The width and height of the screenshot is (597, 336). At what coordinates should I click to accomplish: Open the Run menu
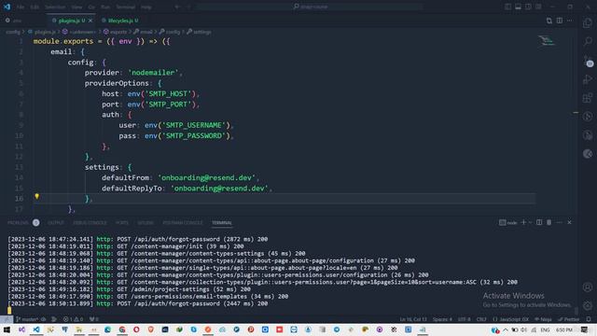click(105, 7)
